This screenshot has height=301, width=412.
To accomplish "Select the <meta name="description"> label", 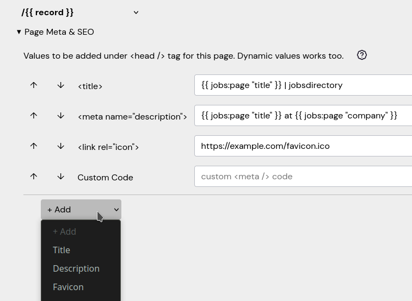I will click(132, 117).
